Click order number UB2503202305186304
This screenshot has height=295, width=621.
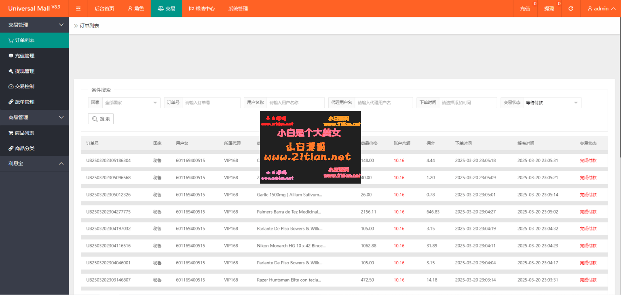tap(108, 161)
